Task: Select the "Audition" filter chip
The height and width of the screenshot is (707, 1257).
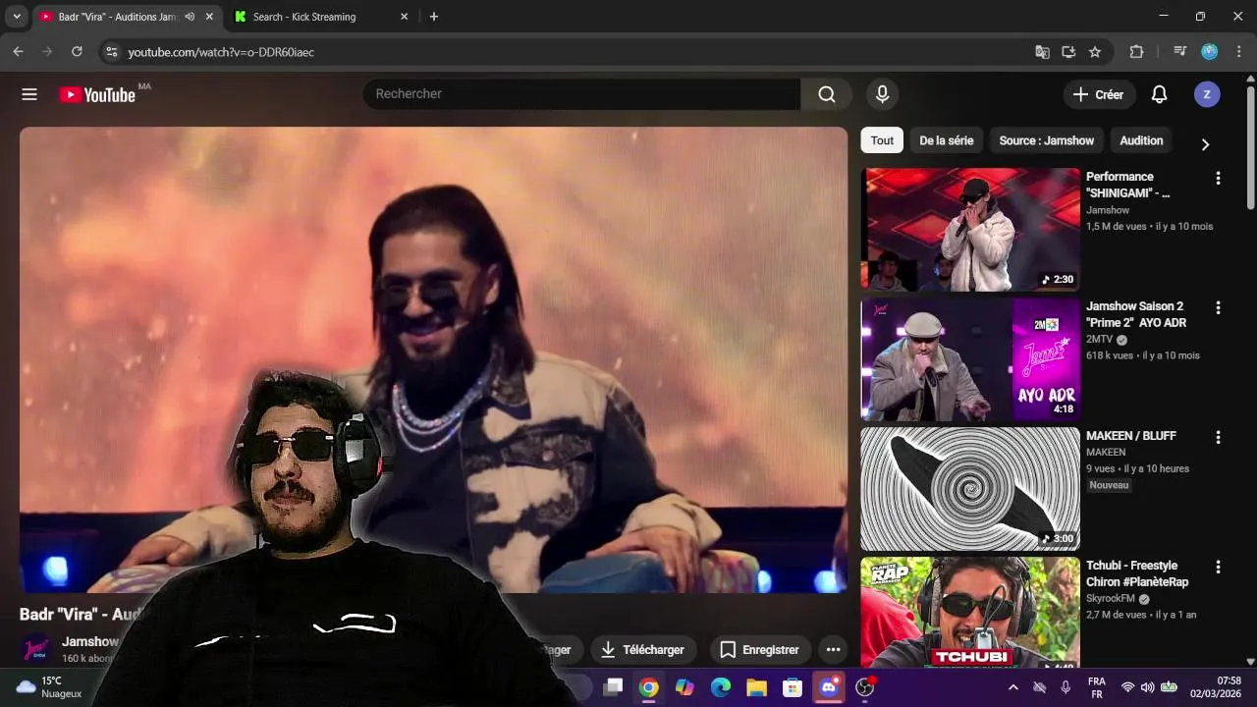Action: [x=1141, y=140]
